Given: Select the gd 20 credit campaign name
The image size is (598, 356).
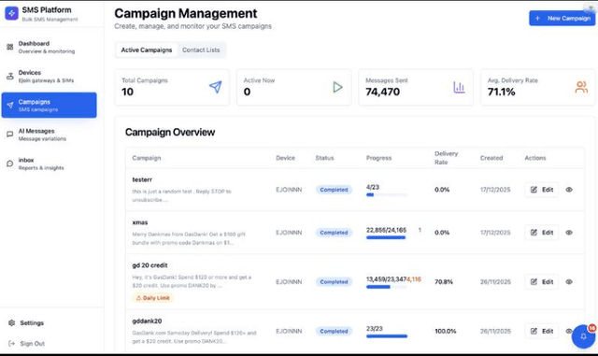Looking at the screenshot, I should click(x=149, y=265).
